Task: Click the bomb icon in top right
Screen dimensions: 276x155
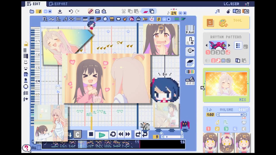Action: click(x=228, y=11)
